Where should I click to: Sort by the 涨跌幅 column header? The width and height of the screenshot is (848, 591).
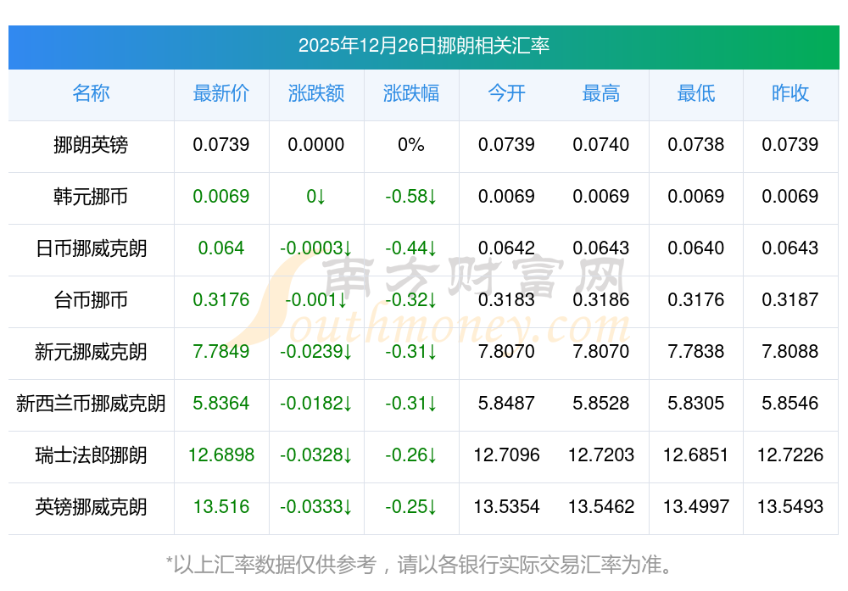(411, 93)
